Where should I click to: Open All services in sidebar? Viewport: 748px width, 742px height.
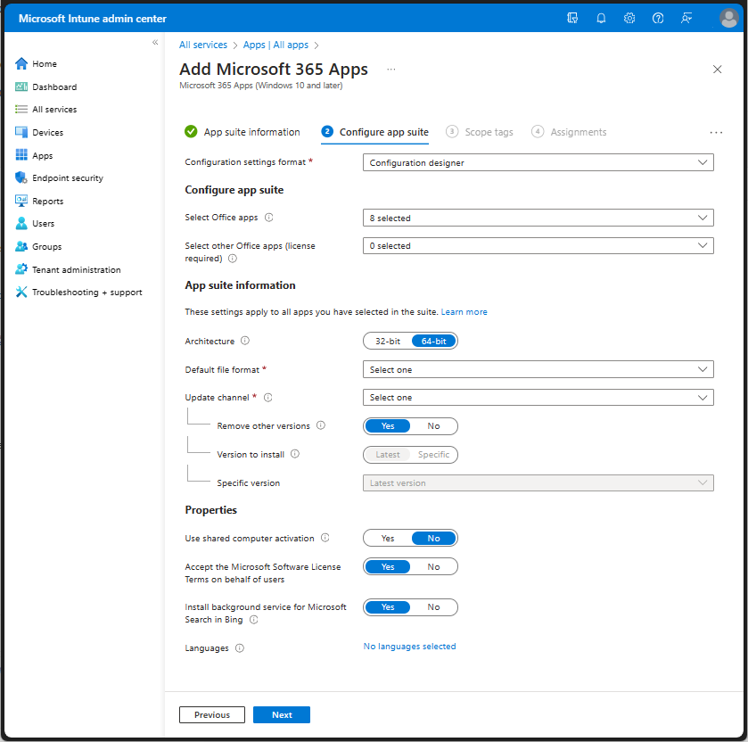coord(45,110)
